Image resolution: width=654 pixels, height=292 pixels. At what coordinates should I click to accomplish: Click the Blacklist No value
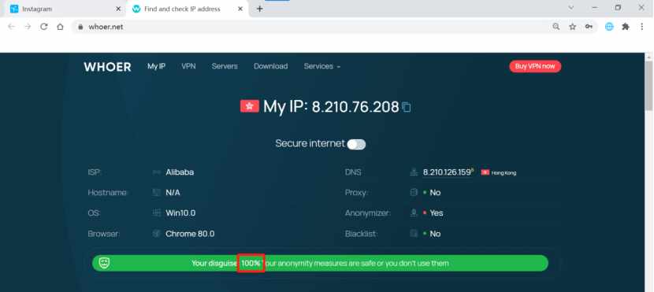(435, 234)
